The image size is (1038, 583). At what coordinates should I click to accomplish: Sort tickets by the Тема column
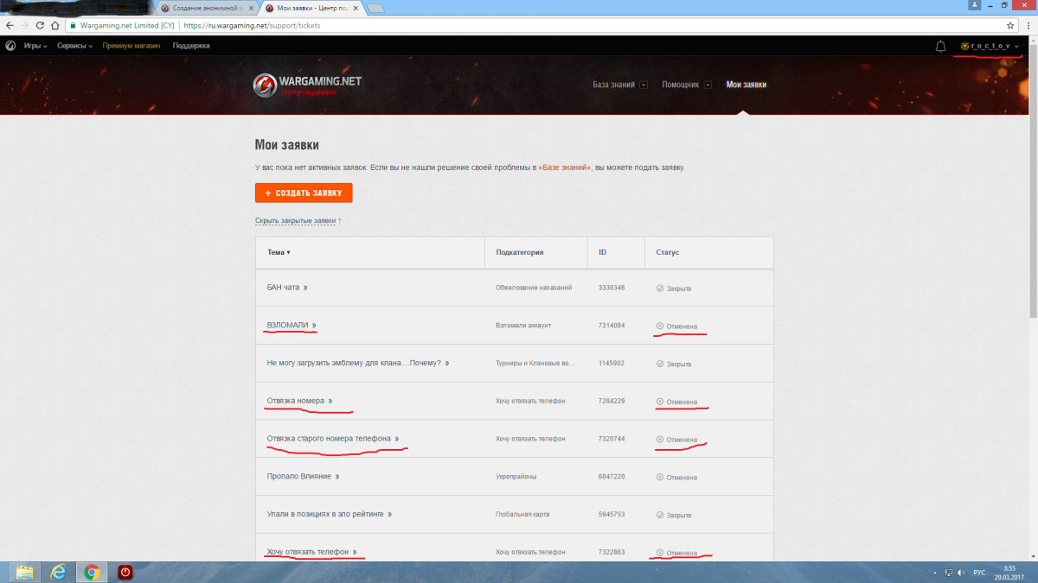click(279, 252)
